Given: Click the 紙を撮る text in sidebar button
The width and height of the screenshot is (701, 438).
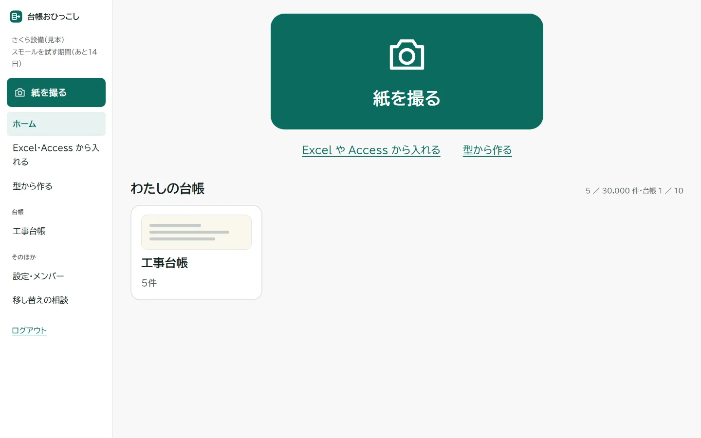Looking at the screenshot, I should coord(49,92).
